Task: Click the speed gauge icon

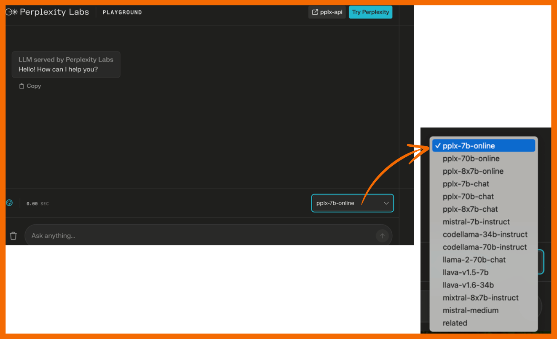Action: tap(10, 203)
